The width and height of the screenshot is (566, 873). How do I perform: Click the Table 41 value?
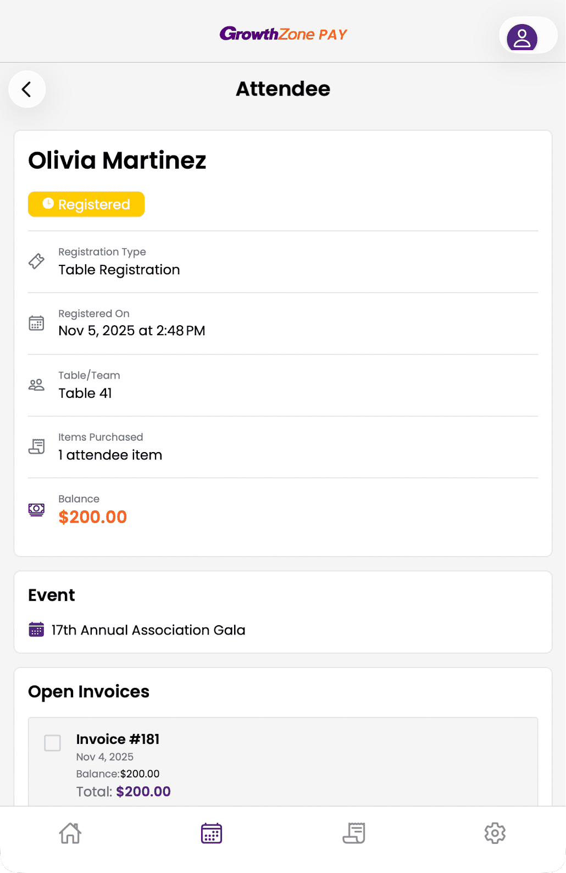click(x=85, y=393)
